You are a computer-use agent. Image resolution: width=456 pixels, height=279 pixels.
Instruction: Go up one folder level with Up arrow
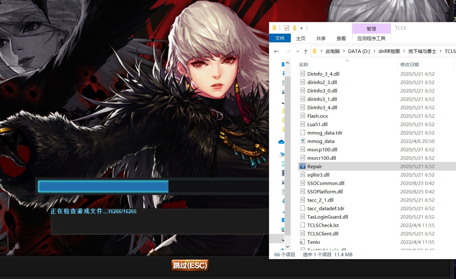pyautogui.click(x=305, y=51)
